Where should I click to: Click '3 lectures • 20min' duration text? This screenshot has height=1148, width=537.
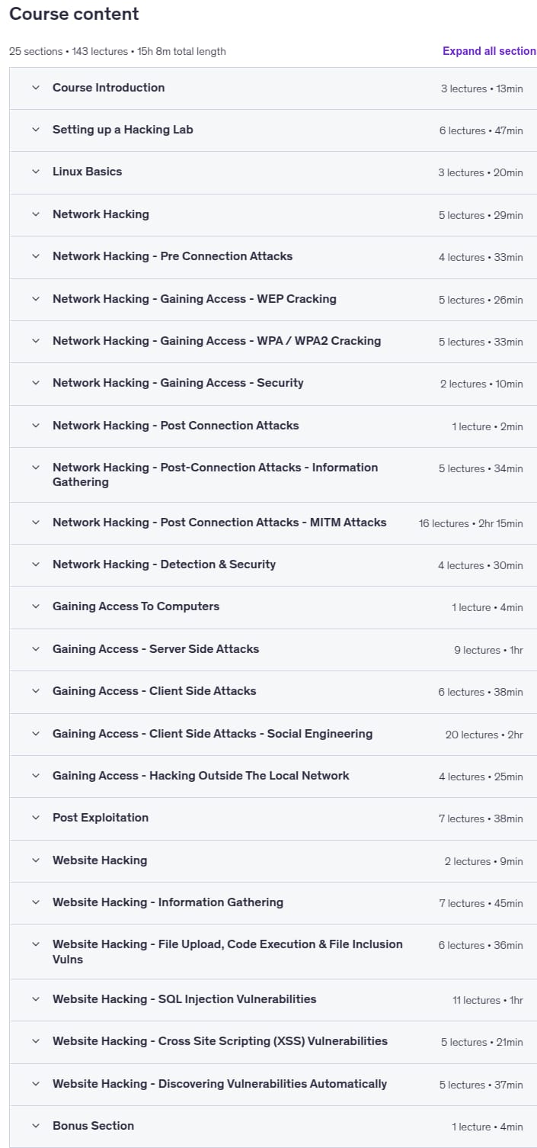click(481, 172)
